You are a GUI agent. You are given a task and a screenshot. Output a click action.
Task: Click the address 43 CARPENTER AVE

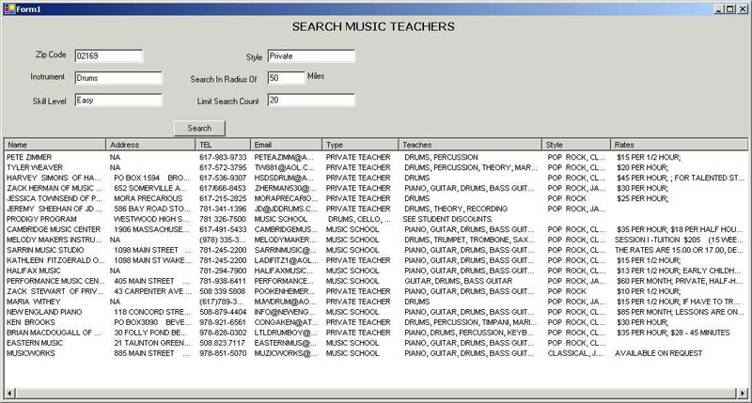point(152,291)
